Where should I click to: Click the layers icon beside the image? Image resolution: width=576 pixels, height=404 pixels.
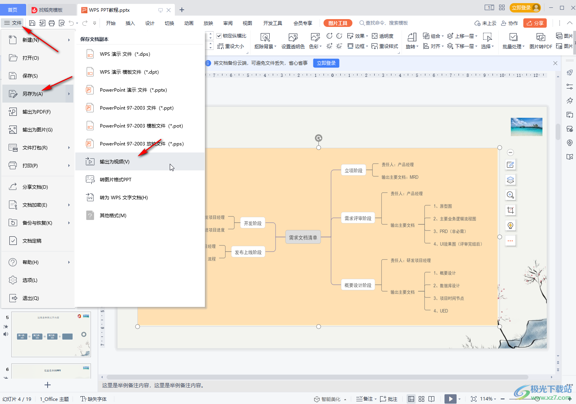tap(510, 180)
